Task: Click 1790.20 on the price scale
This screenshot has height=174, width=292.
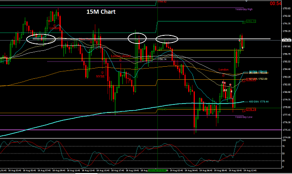Action: pyautogui.click(x=287, y=31)
